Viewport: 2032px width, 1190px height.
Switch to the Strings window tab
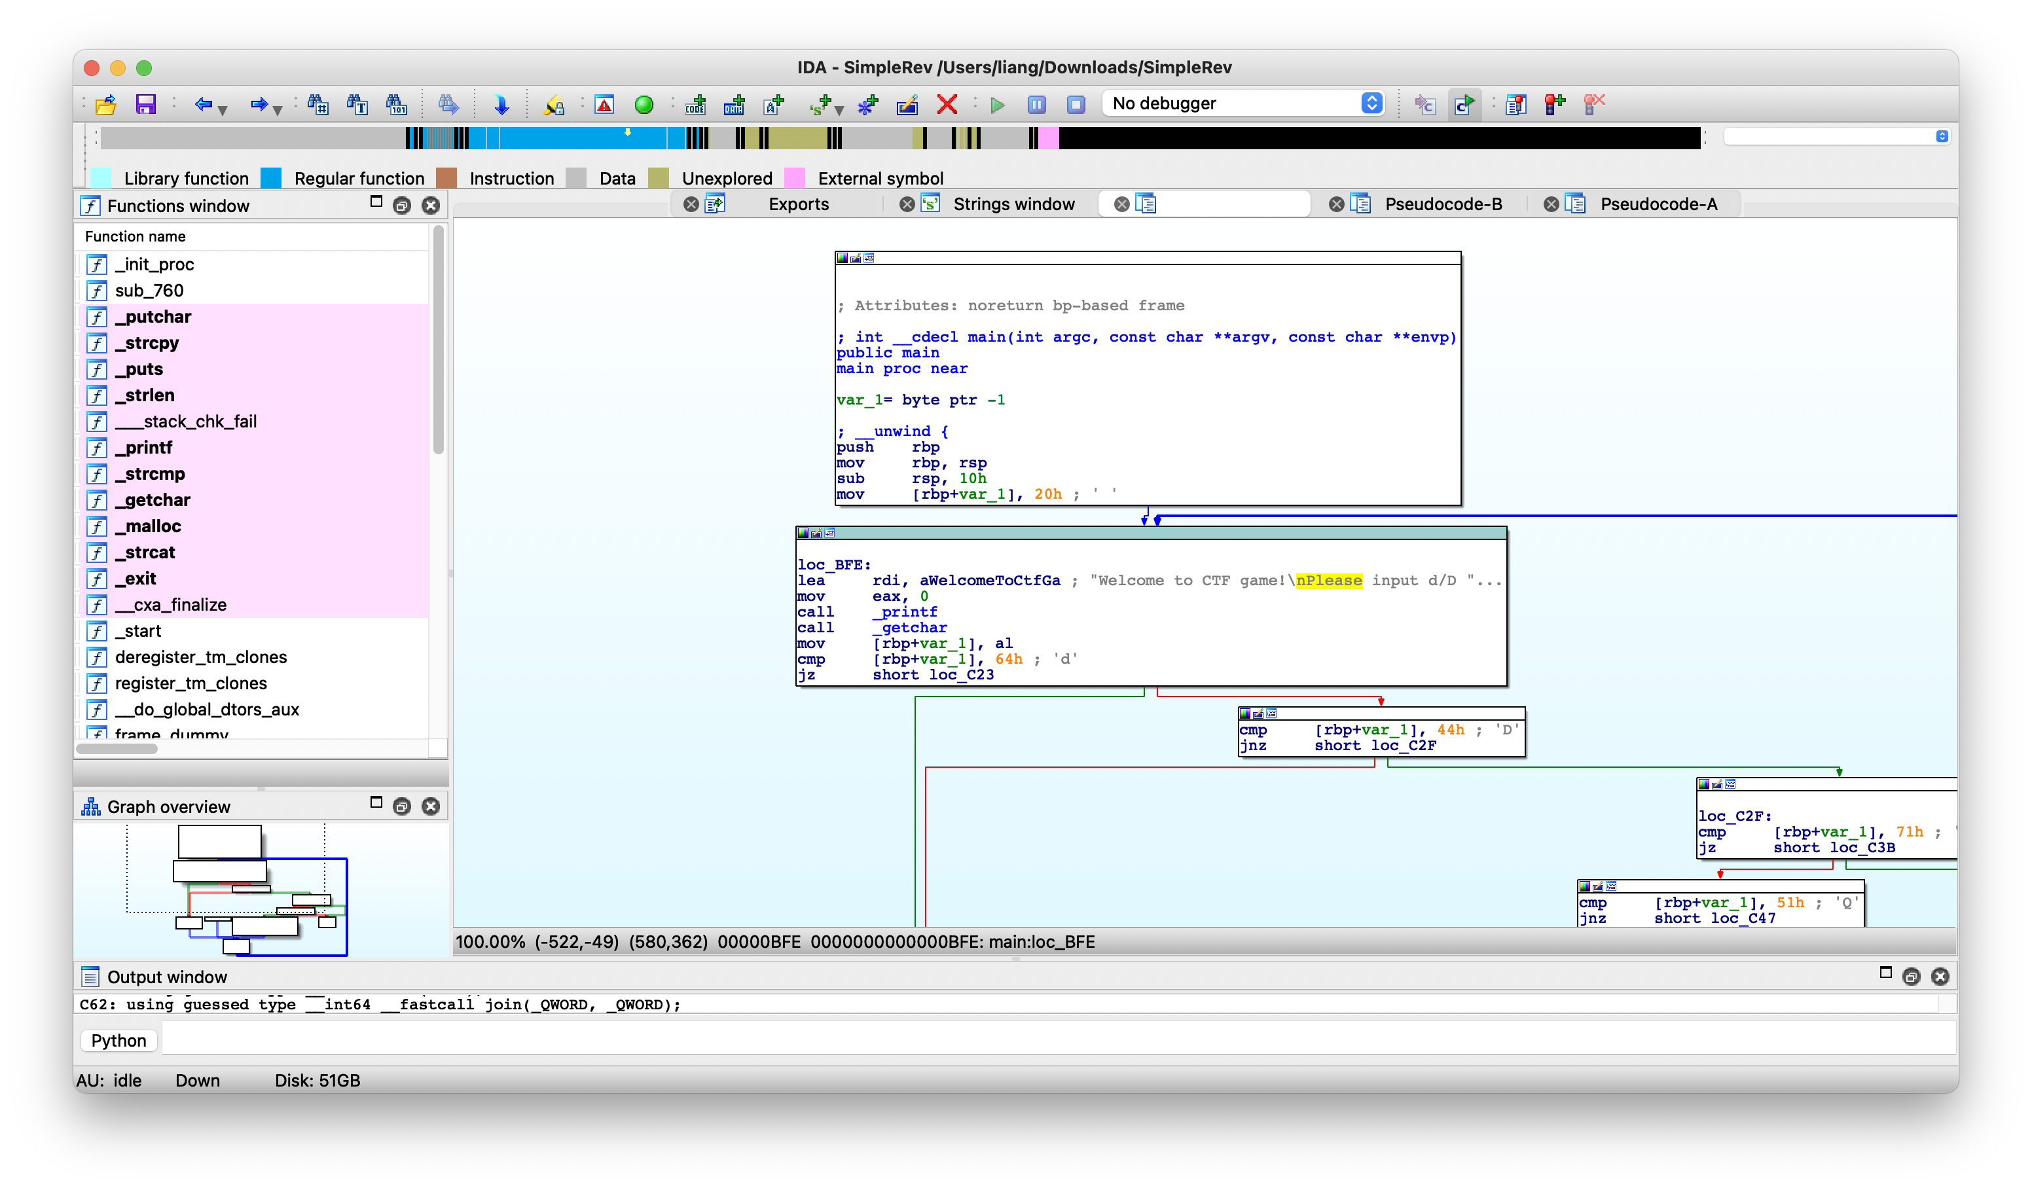click(1013, 204)
